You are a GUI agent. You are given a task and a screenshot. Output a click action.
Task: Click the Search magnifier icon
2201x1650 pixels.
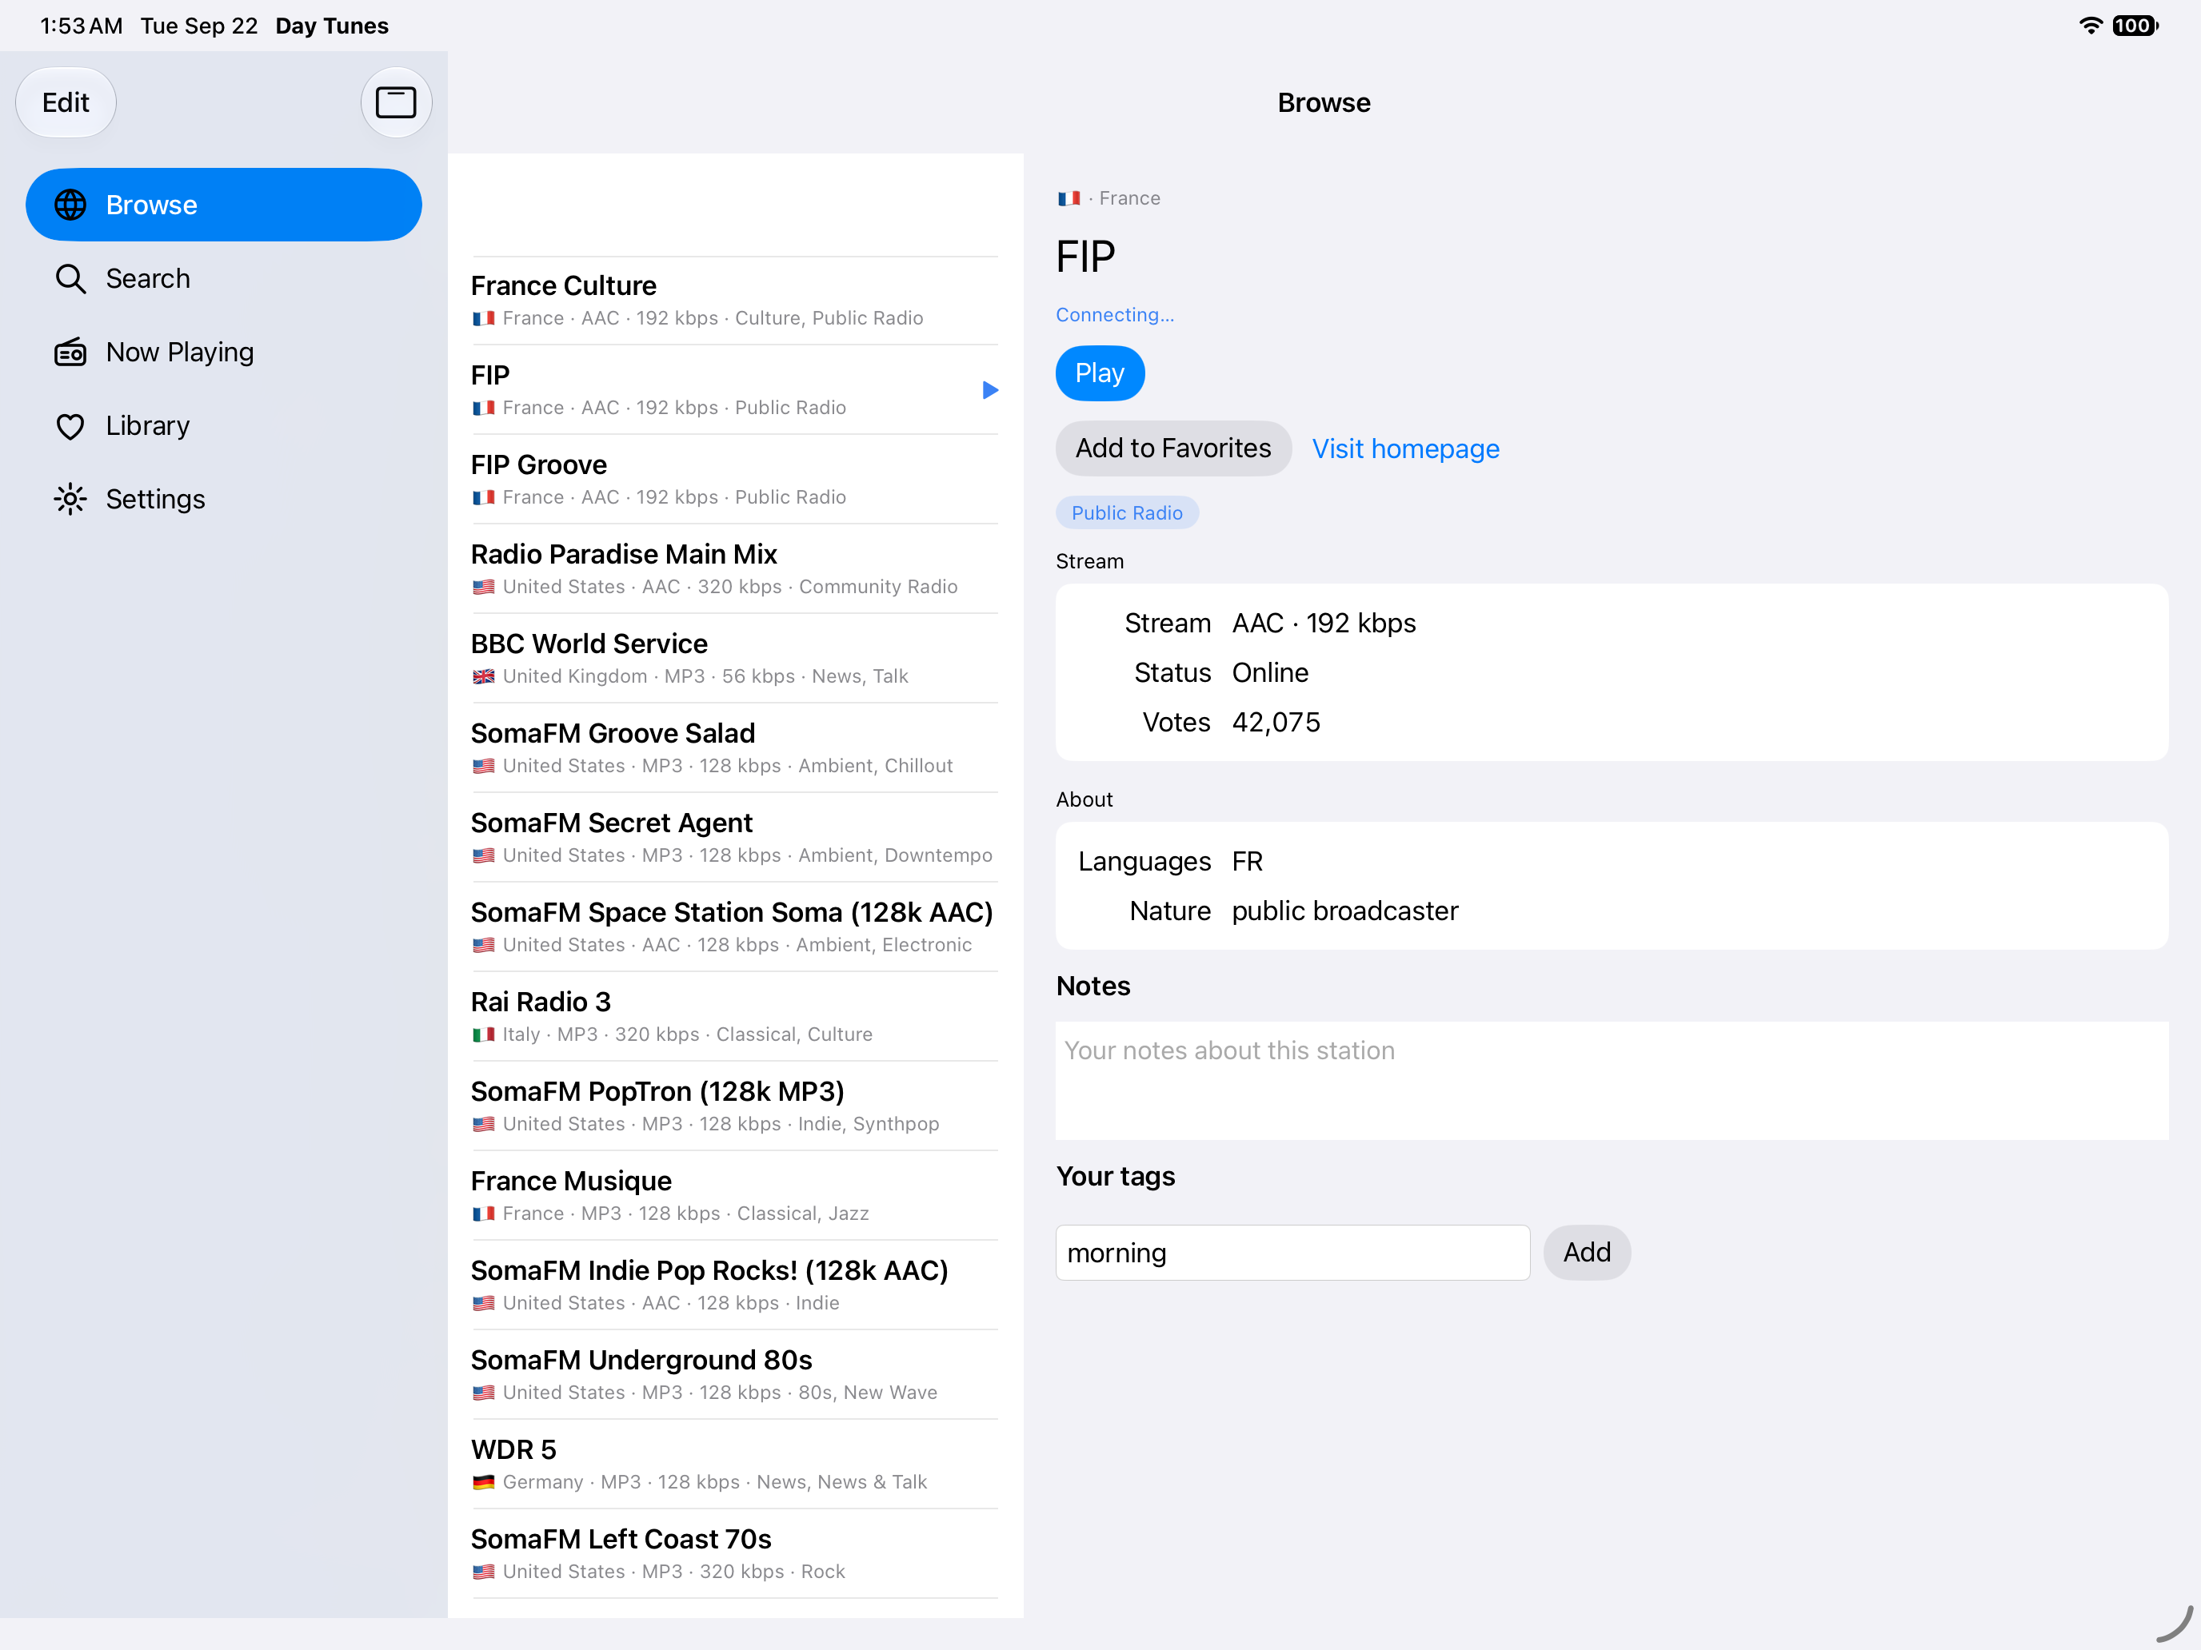70,278
